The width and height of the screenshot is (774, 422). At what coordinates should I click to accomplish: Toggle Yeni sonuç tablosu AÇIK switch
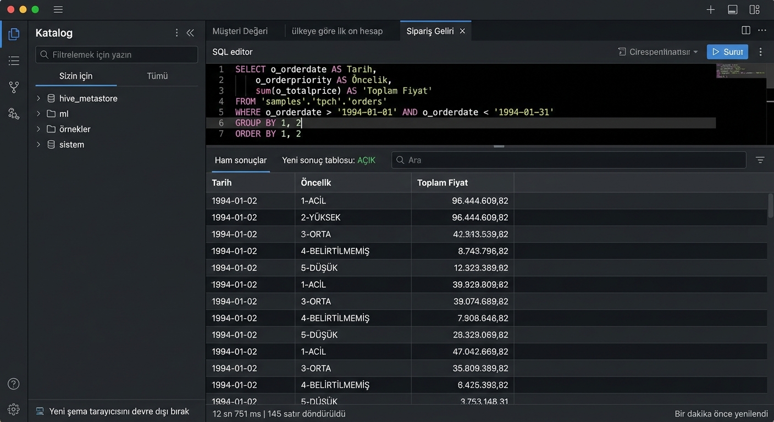[x=366, y=160]
